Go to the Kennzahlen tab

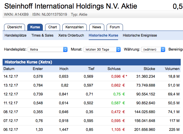click(x=74, y=27)
